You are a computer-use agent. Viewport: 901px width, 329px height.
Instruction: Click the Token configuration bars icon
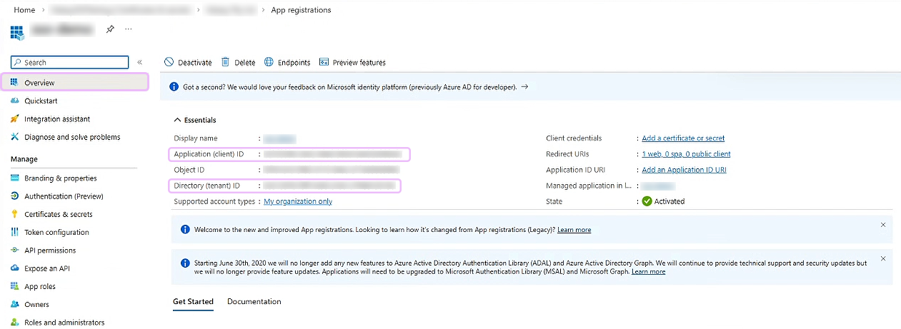14,232
